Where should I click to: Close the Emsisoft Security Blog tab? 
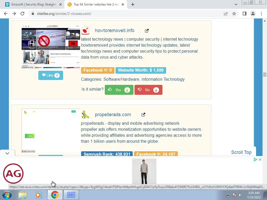[x=60, y=5]
